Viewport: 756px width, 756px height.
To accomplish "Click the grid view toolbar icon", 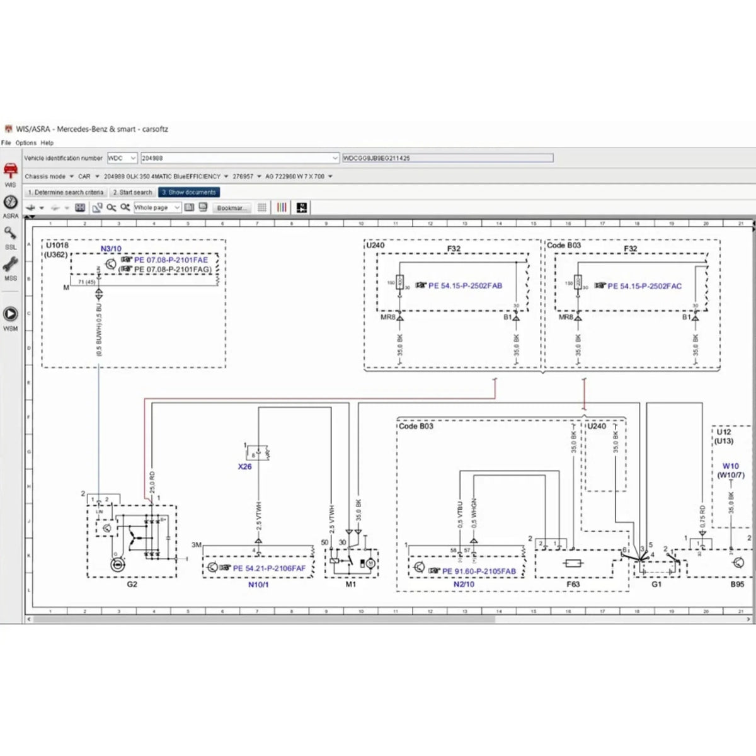I will click(261, 208).
